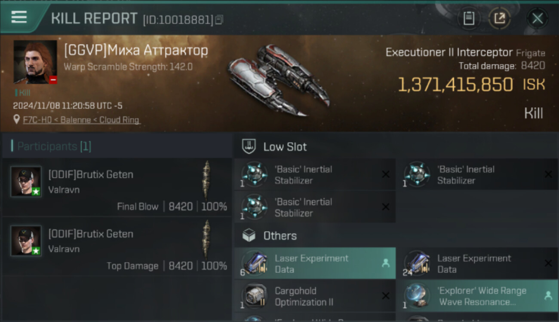Screen dimensions: 559x322
Task: Open Cargohold Optimization II item
Action: [315, 296]
